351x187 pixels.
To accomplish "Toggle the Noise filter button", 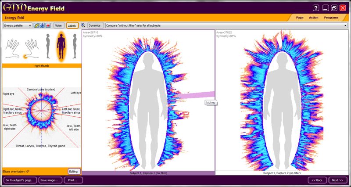I will click(x=59, y=25).
